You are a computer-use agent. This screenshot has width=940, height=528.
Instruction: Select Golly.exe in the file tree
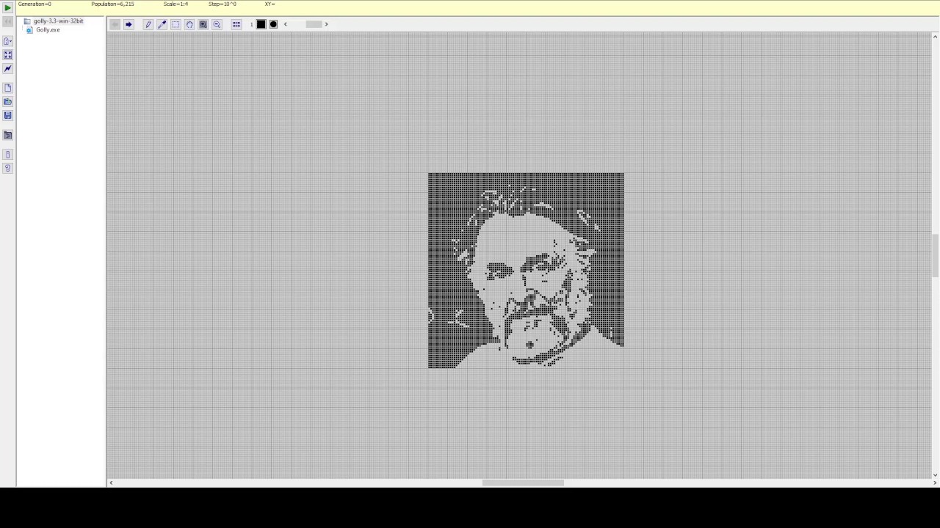point(48,30)
